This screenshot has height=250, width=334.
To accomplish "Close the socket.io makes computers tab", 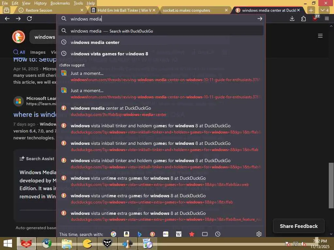I will coord(226,10).
